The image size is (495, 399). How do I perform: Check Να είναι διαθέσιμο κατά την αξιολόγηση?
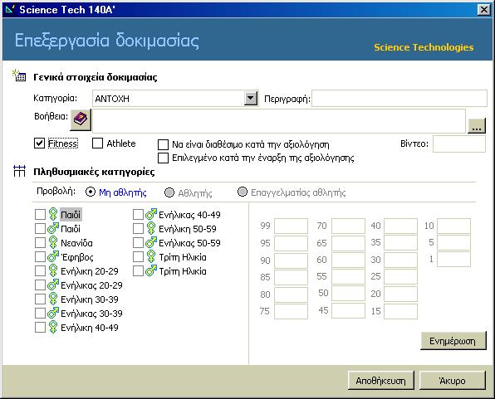coord(163,145)
